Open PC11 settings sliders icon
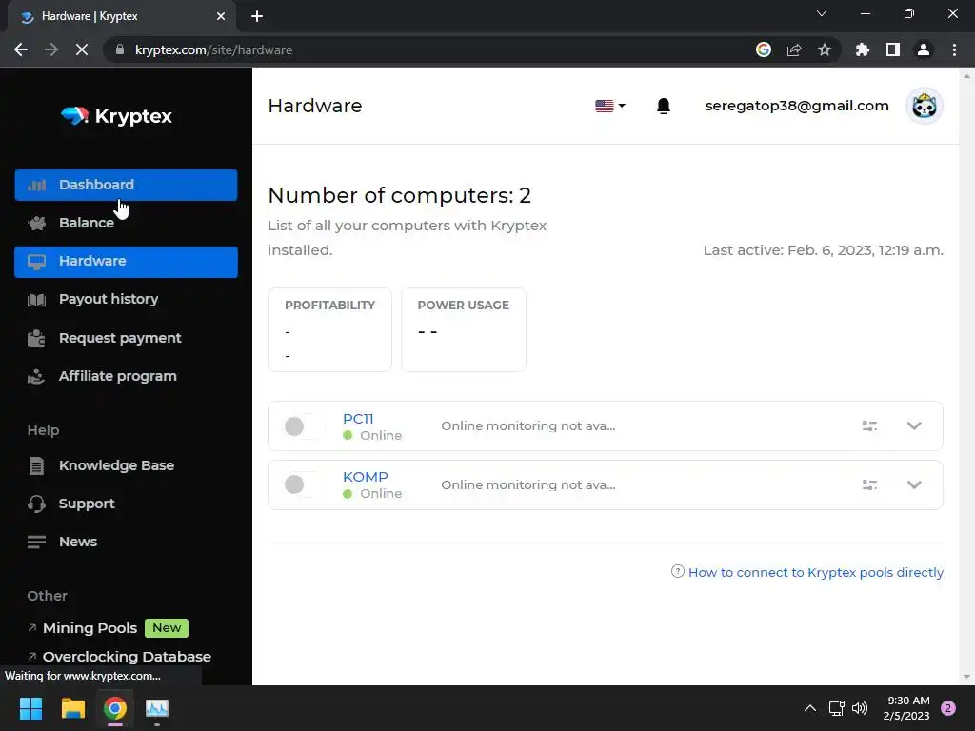 [x=869, y=425]
